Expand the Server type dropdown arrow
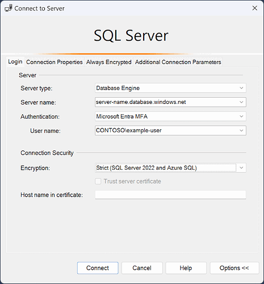The height and width of the screenshot is (284, 264). (x=241, y=88)
